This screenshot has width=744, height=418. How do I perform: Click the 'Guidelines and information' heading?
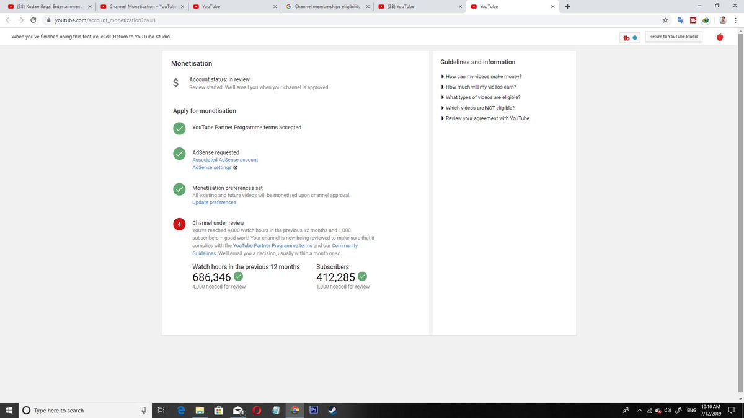click(477, 62)
